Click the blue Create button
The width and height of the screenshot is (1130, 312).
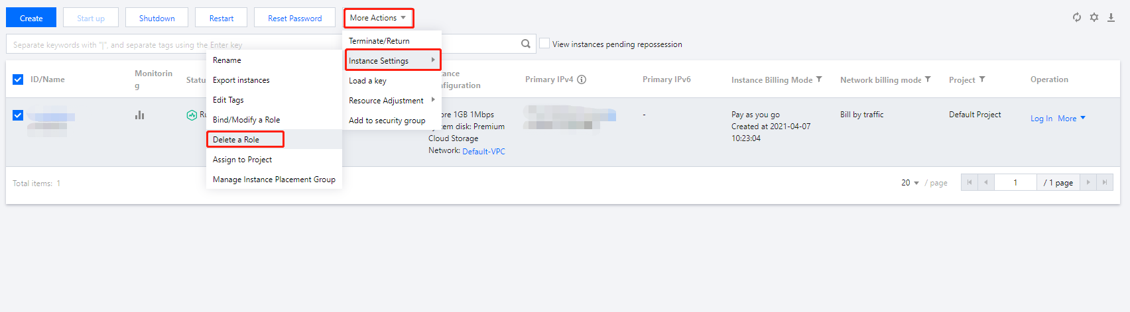[x=31, y=18]
